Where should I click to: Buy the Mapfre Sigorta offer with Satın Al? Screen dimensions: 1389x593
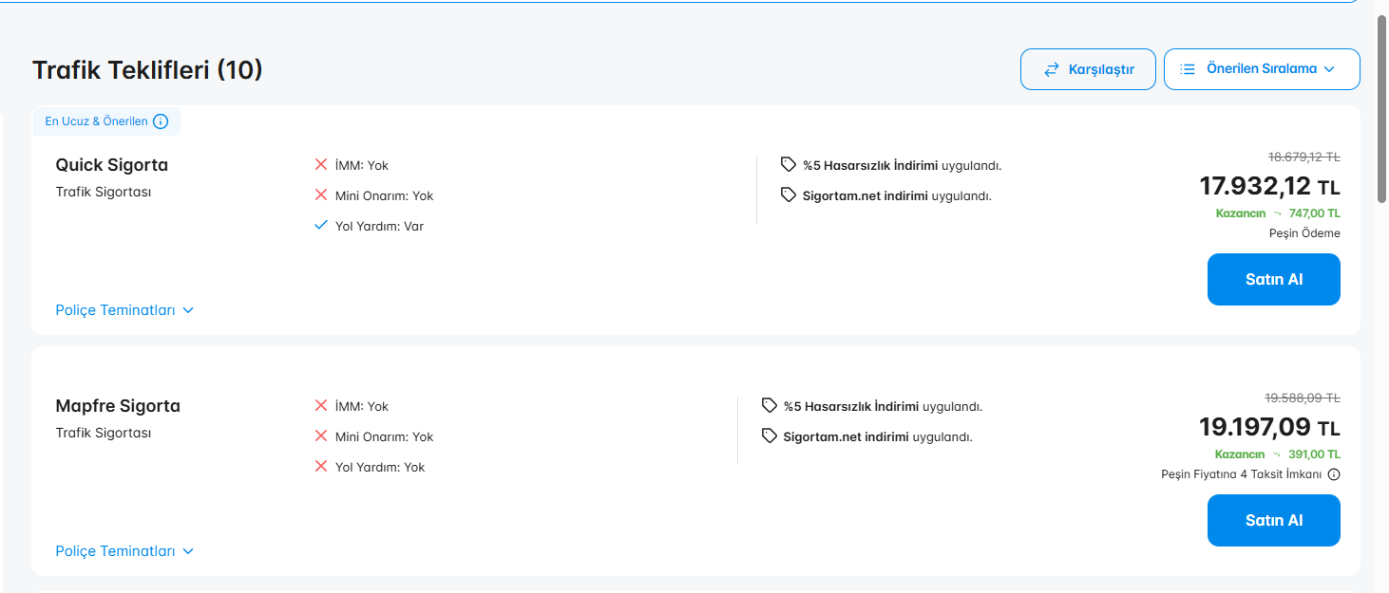pyautogui.click(x=1273, y=520)
